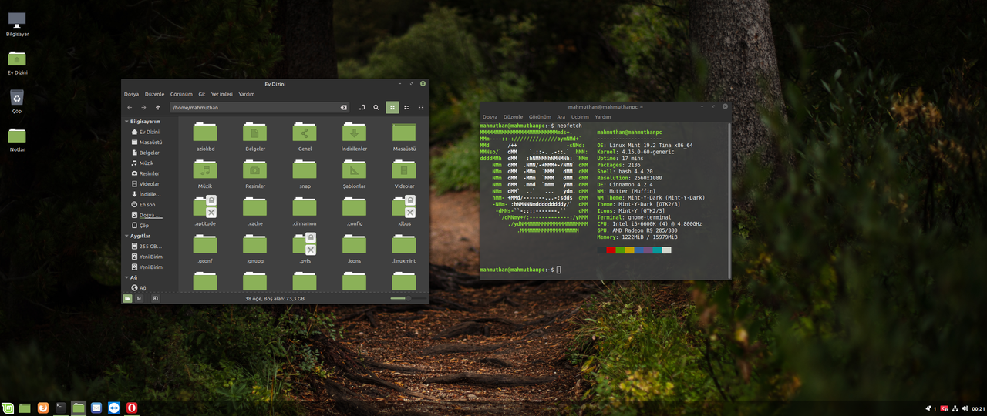This screenshot has width=987, height=416.
Task: Switch to icon view
Action: tap(392, 108)
